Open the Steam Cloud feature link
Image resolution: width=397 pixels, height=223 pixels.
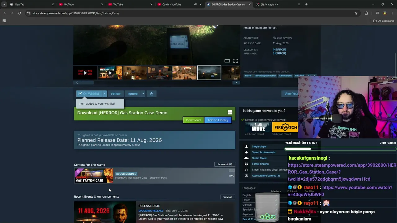click(x=259, y=158)
